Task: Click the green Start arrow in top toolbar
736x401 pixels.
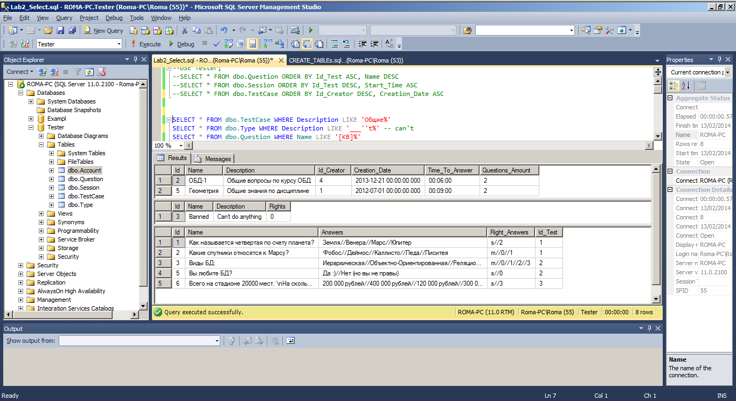Action: [x=310, y=31]
